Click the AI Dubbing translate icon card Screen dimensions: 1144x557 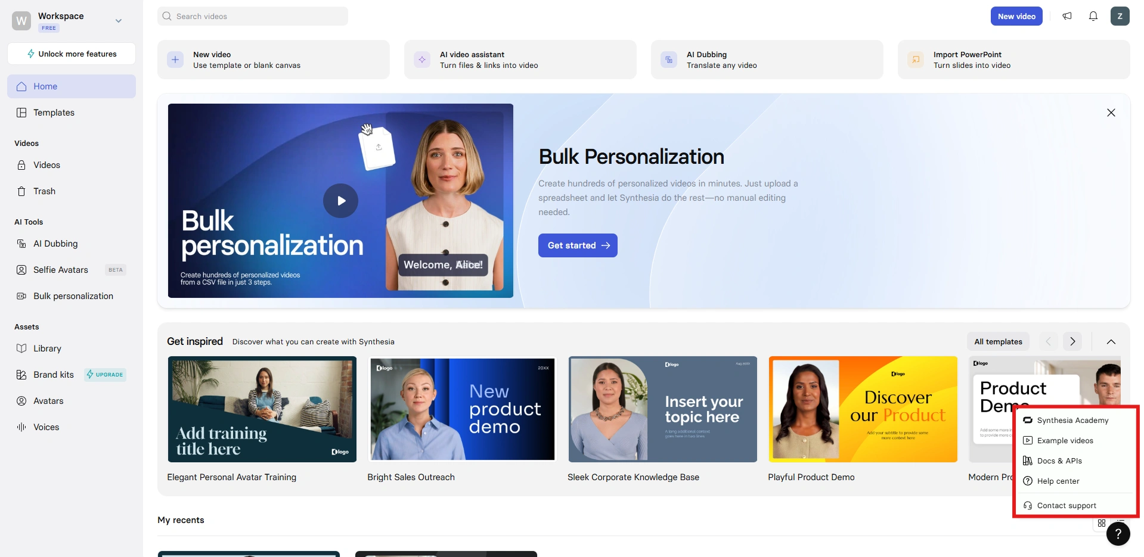coord(669,60)
